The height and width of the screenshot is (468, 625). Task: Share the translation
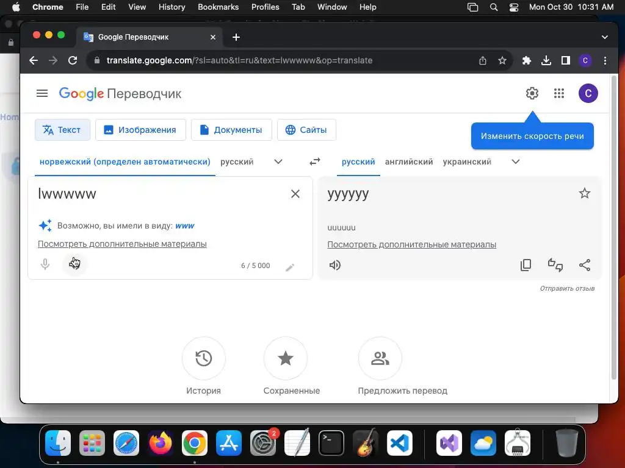click(x=584, y=265)
